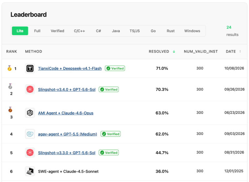Click the bronze medal icon for rank 3

[x=10, y=109]
